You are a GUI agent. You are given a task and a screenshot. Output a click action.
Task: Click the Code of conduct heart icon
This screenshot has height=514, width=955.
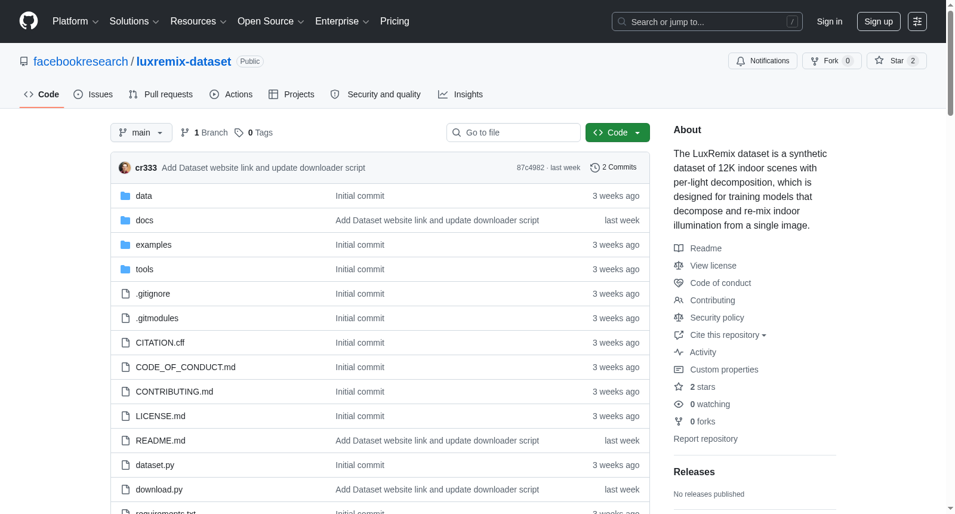click(679, 283)
